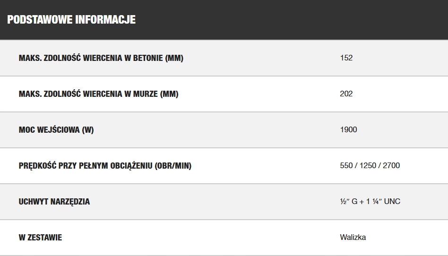Screen dimensions: 448x256
Task: Click the (MM) unit in concrete row
Action: click(174, 58)
